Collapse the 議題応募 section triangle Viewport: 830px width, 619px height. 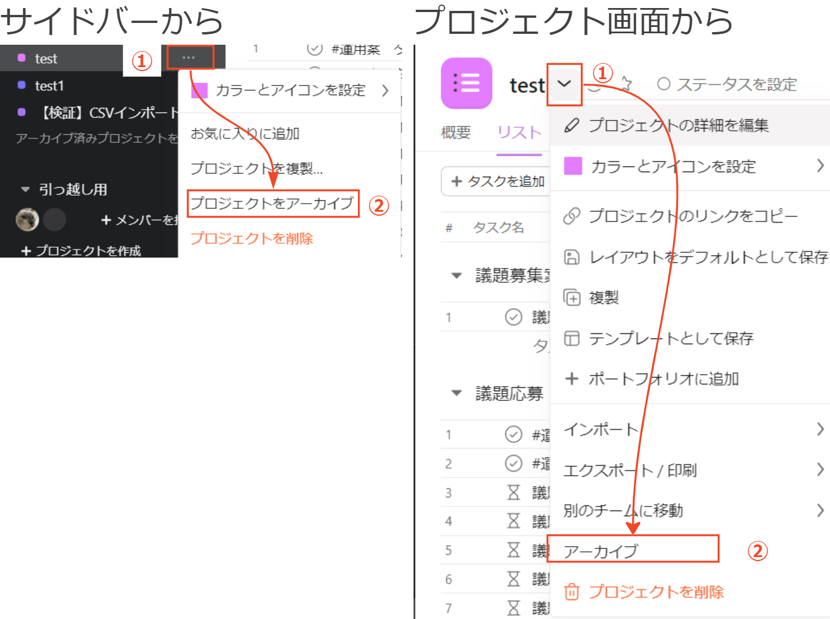point(457,393)
